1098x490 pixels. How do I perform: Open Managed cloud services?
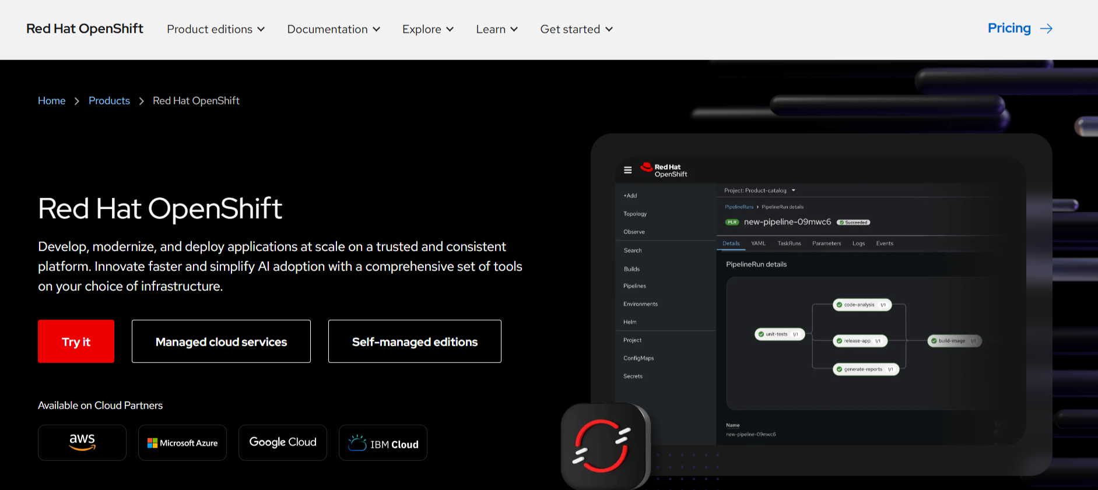[221, 341]
